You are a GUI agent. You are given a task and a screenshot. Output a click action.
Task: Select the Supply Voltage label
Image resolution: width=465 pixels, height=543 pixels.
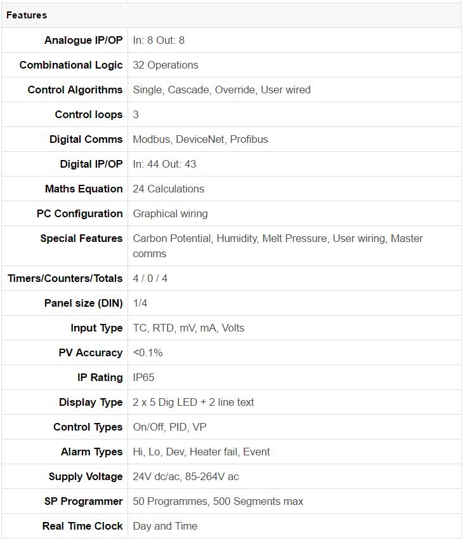(86, 476)
